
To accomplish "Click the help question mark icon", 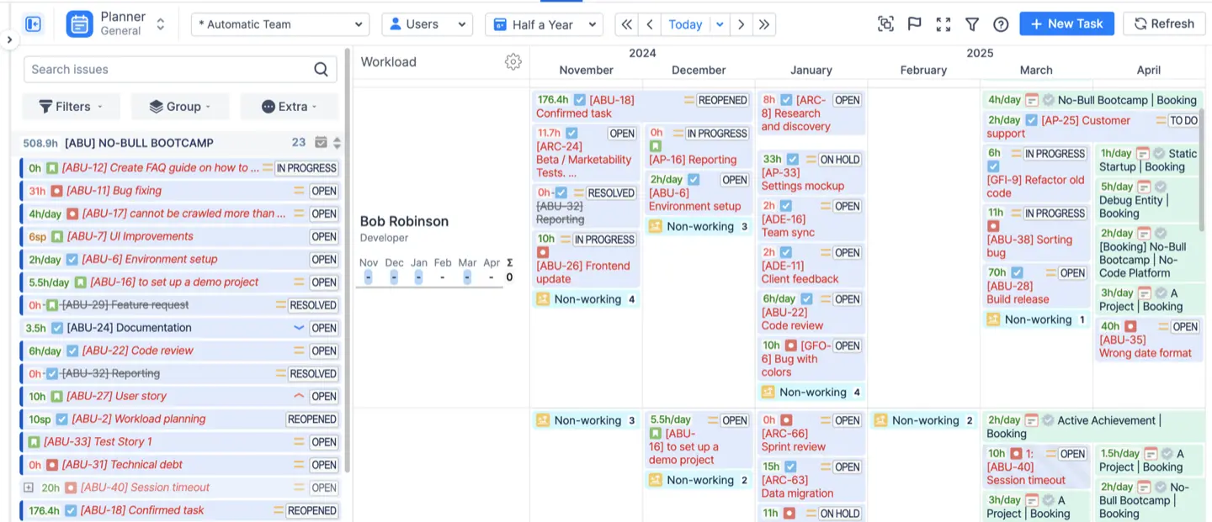I will (x=1001, y=24).
